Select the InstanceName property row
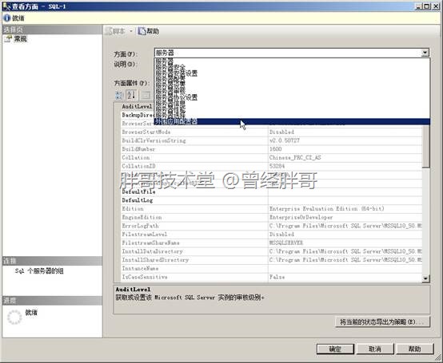 coord(272,268)
